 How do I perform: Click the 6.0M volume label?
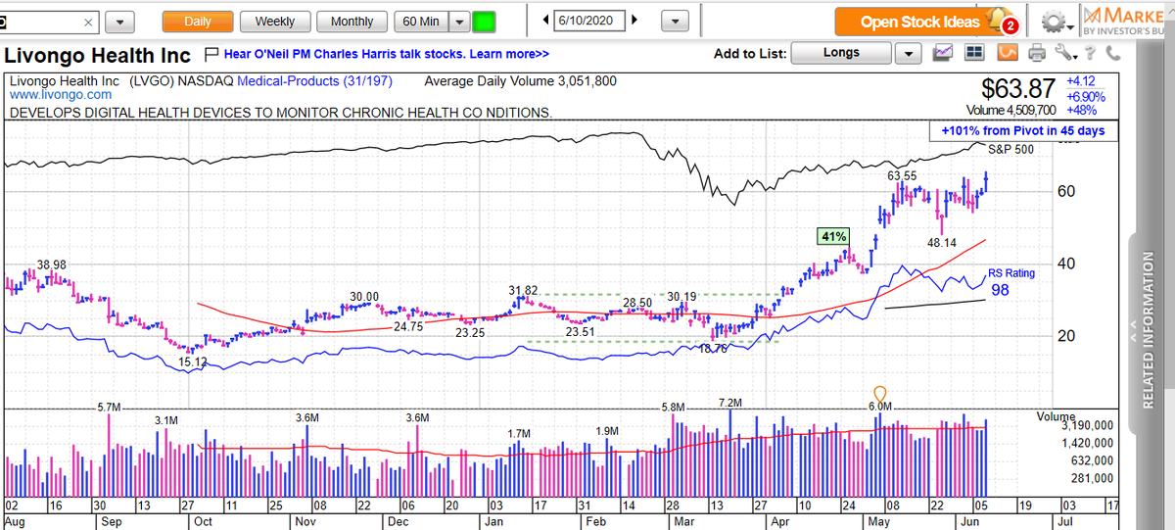tap(879, 407)
